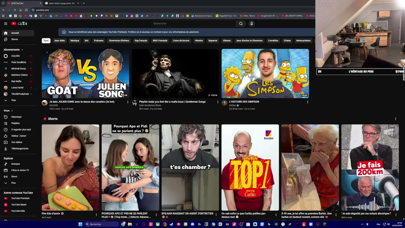Viewport: 405px width, 228px height.
Task: Open Tibo&Poulpitude channel
Action: 18,94
